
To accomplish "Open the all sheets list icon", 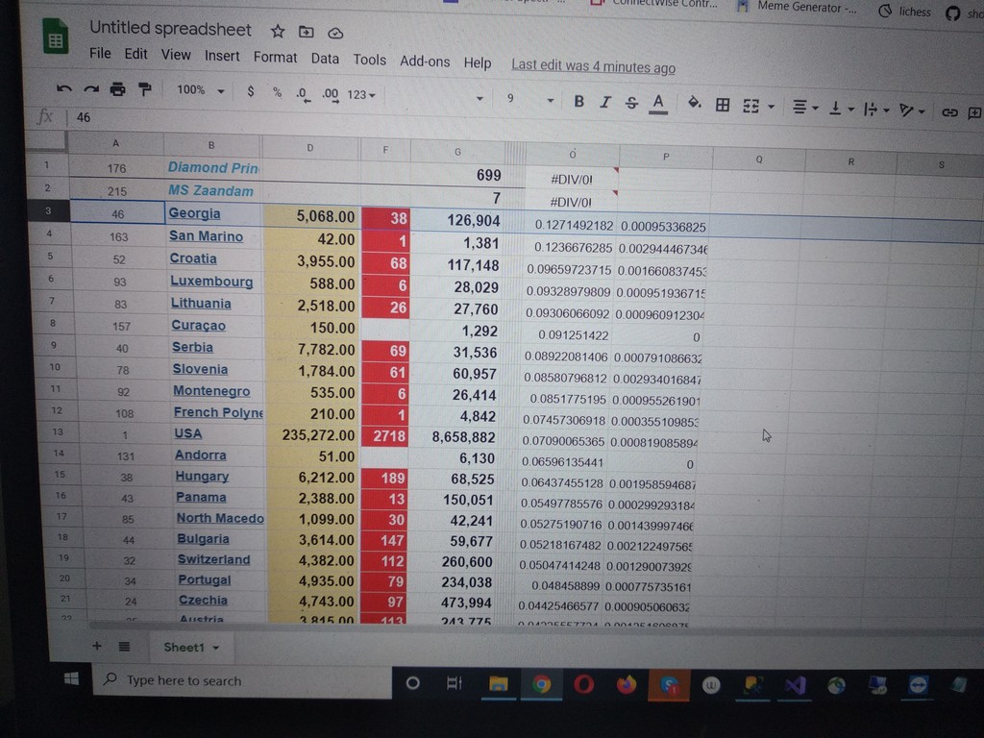I will coord(124,646).
